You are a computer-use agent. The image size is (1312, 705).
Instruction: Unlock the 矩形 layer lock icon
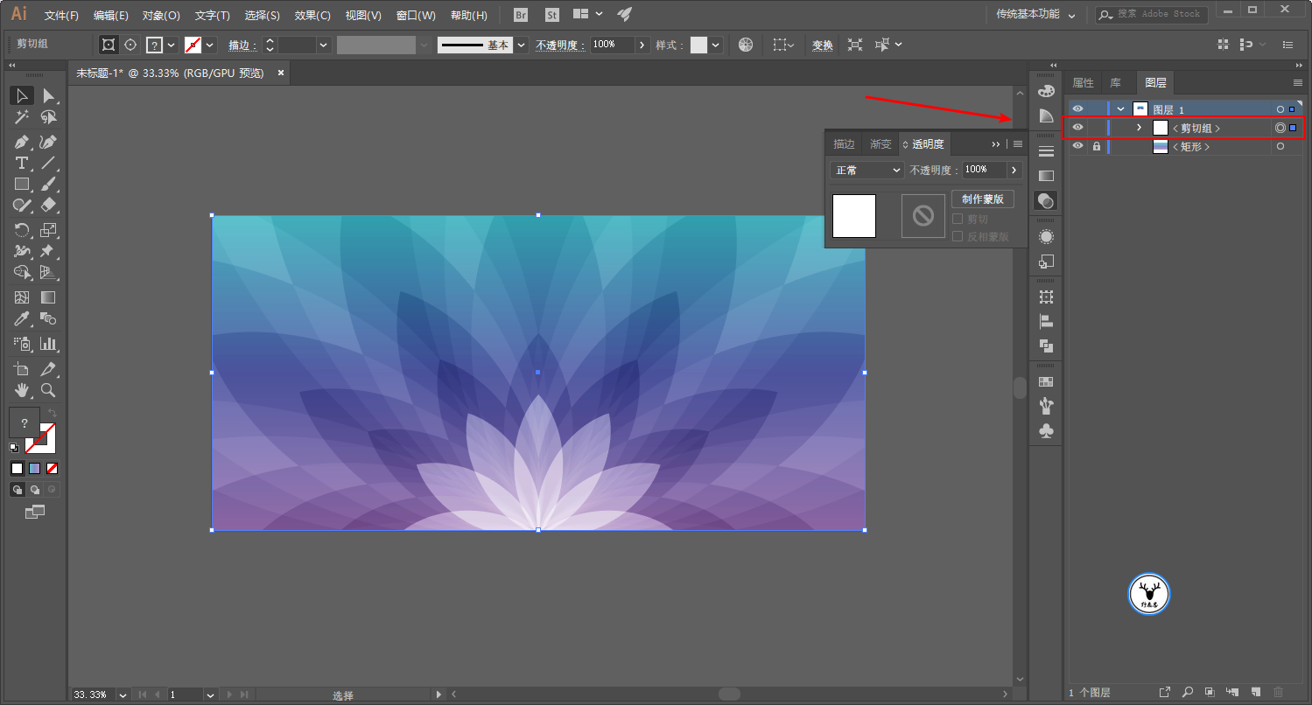click(x=1096, y=146)
